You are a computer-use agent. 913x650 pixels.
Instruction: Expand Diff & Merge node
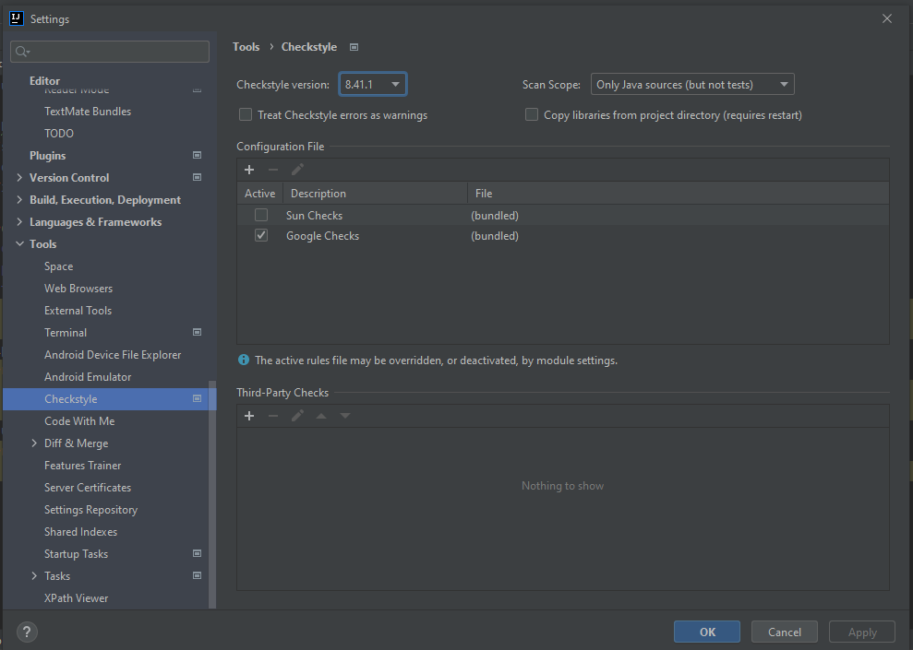coord(34,443)
